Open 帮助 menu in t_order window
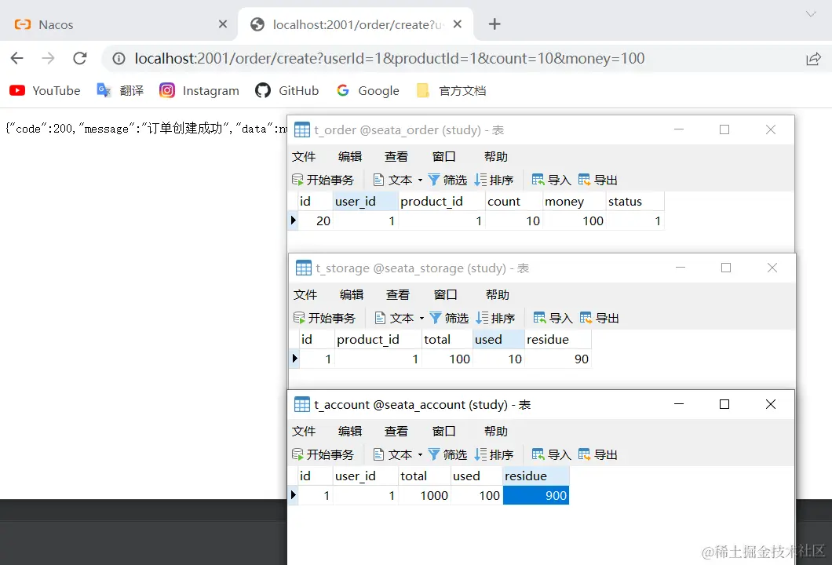The height and width of the screenshot is (565, 832). [495, 156]
